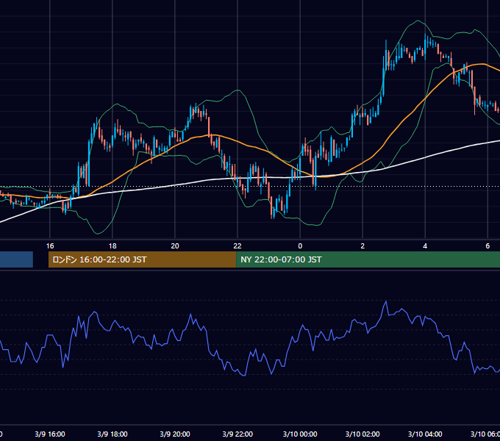Click the 3/9 16:00 time label
Image resolution: width=500 pixels, height=441 pixels.
click(x=50, y=434)
